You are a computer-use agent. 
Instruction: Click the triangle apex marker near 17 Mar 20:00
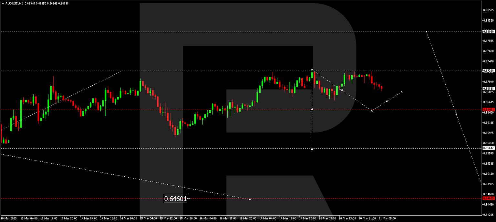click(x=312, y=69)
